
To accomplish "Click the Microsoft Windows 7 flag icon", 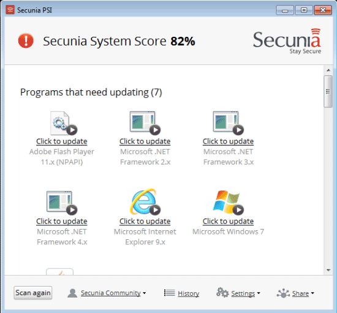I will click(x=229, y=203).
